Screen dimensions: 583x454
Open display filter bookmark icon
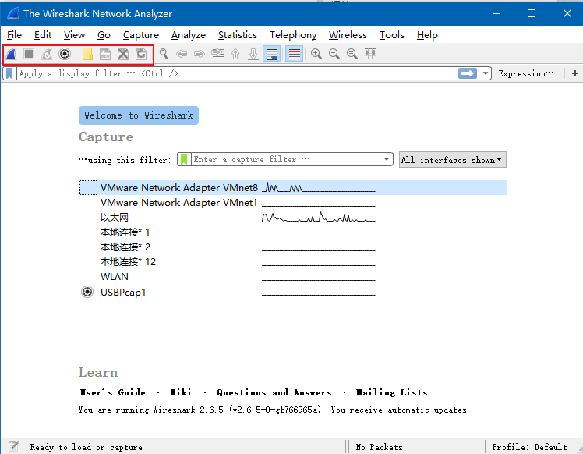(x=9, y=73)
